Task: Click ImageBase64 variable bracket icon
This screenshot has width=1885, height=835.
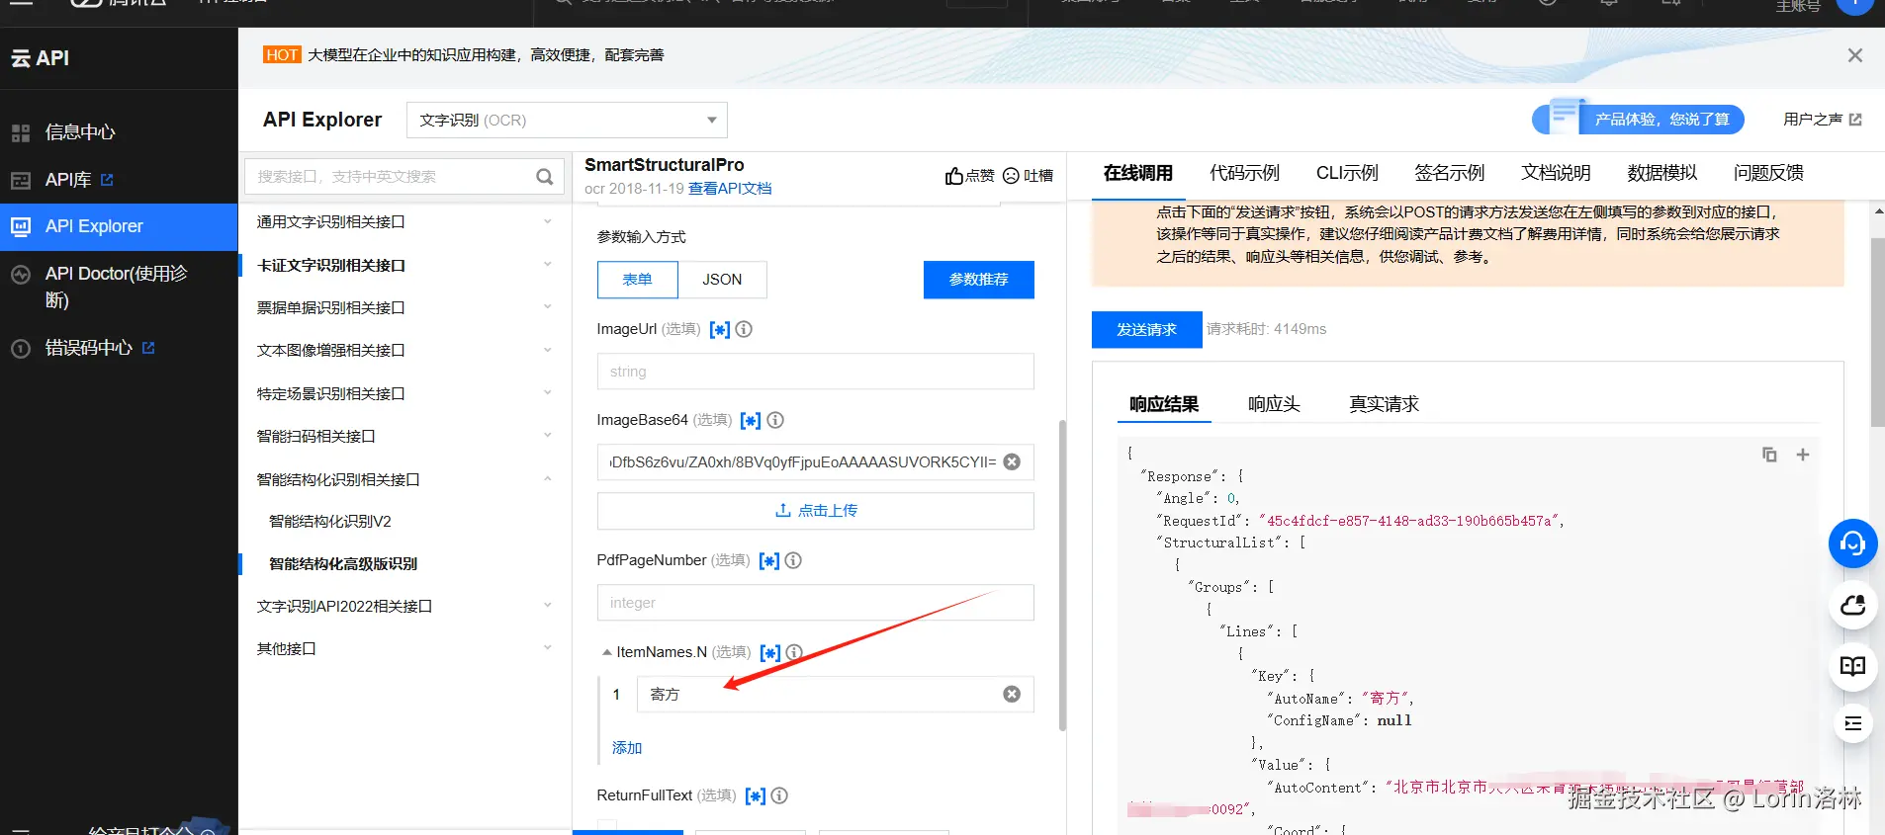Action: coord(752,421)
